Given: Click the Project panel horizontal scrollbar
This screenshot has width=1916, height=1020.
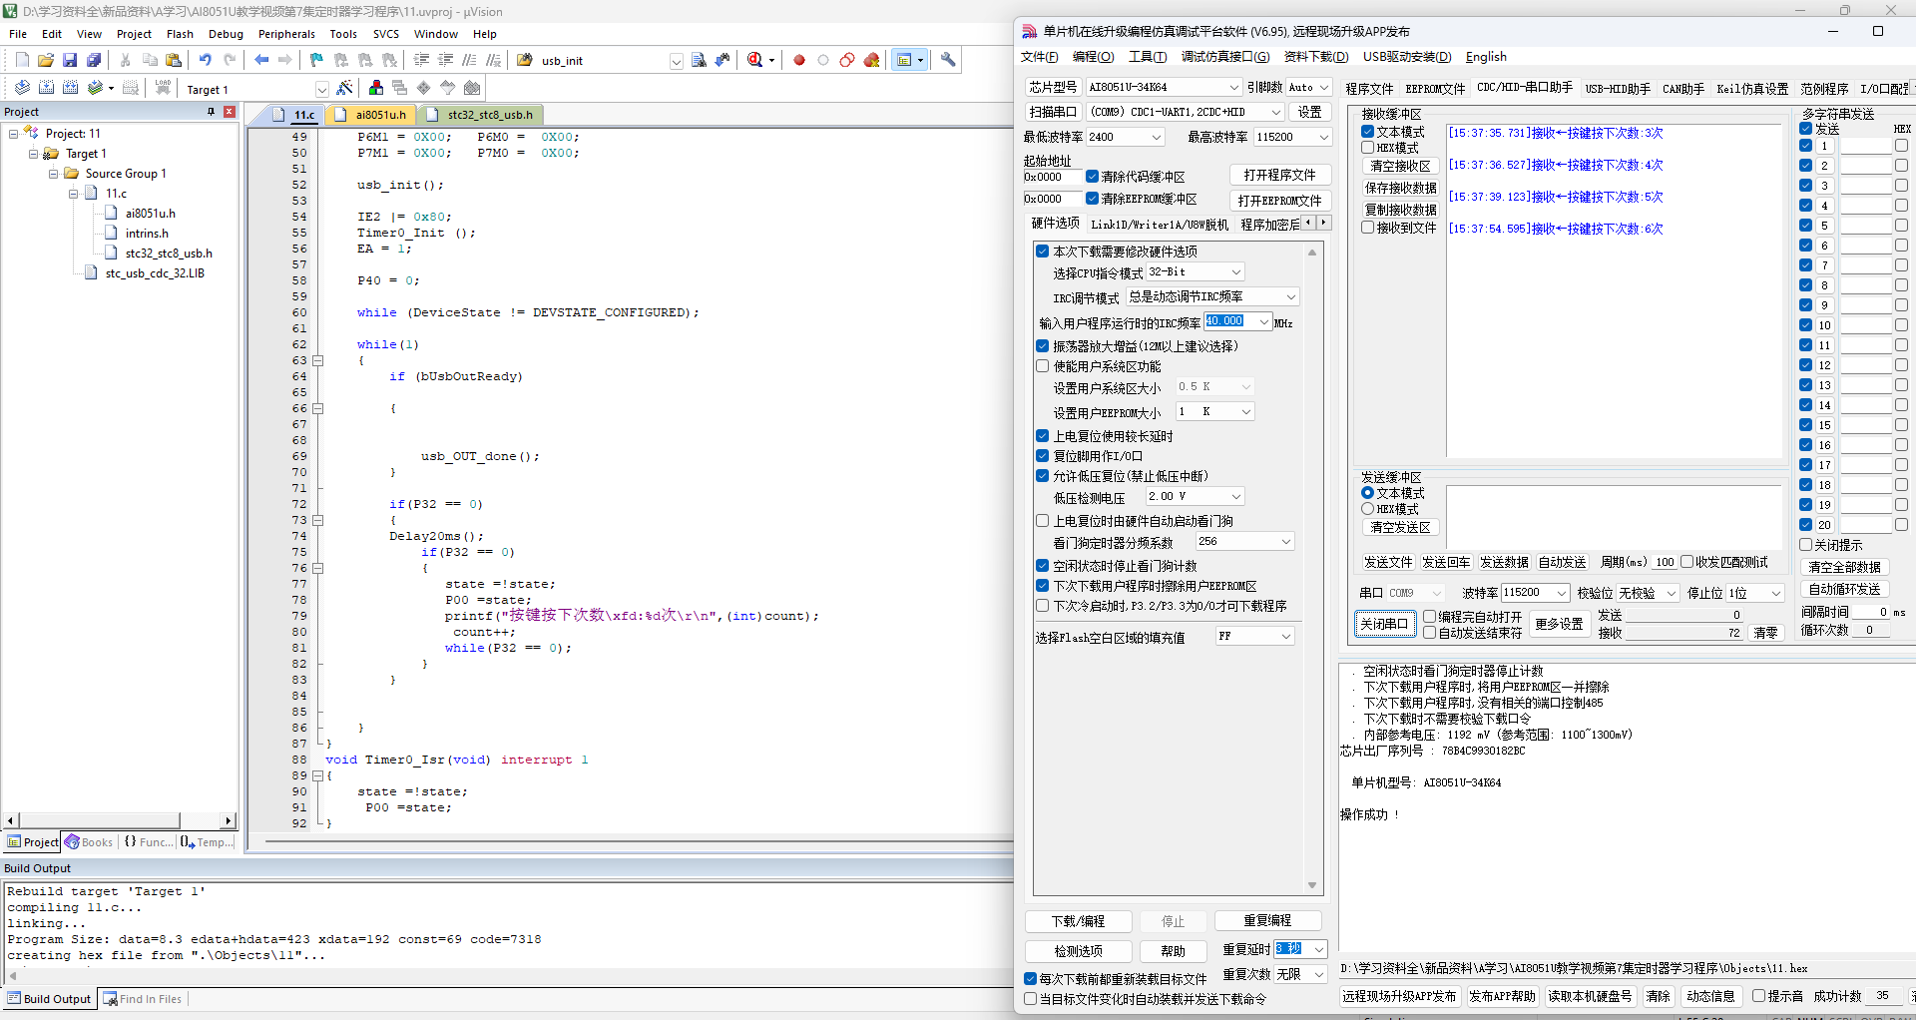Looking at the screenshot, I should 120,820.
